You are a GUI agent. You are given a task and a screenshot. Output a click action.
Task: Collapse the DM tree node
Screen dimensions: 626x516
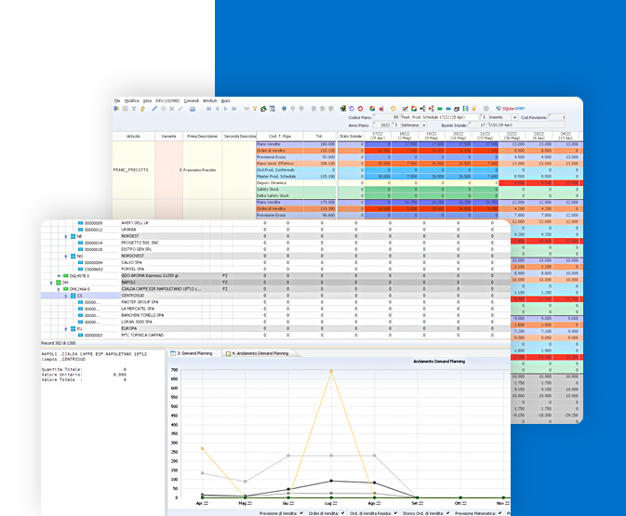[51, 283]
